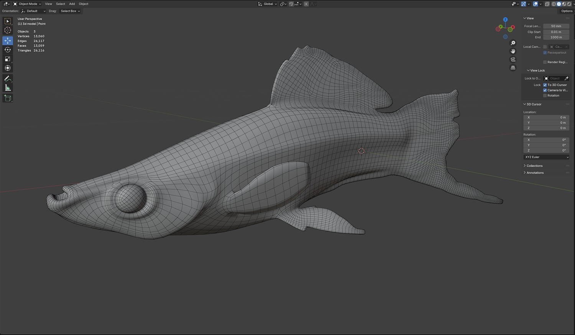Activate the Scale tool
Viewport: 575px width, 335px height.
coord(8,59)
